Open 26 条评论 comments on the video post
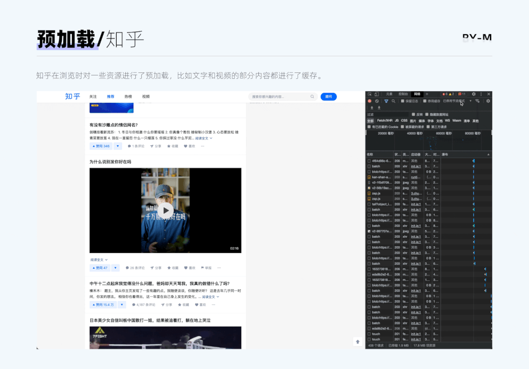 (x=135, y=268)
